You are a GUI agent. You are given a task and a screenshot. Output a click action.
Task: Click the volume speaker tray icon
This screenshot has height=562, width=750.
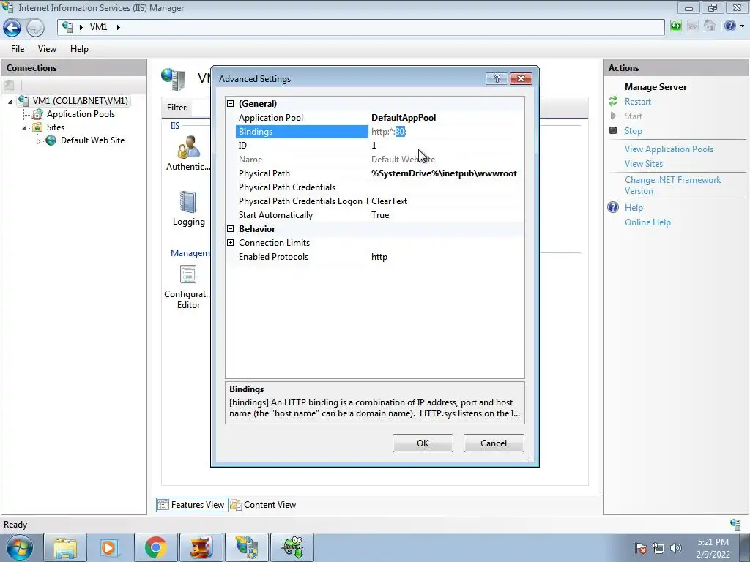click(675, 547)
